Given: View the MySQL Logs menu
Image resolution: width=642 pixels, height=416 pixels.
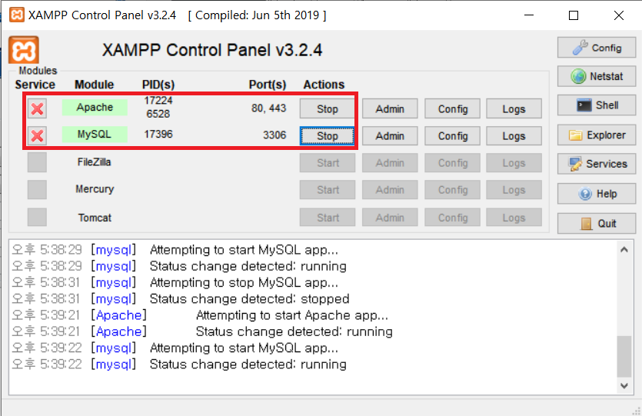Looking at the screenshot, I should [514, 135].
